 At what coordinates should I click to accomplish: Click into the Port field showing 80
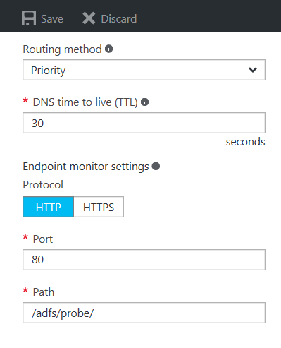[144, 260]
